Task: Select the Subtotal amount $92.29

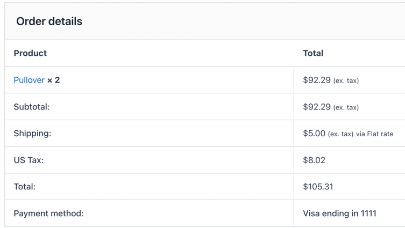Action: click(x=317, y=107)
